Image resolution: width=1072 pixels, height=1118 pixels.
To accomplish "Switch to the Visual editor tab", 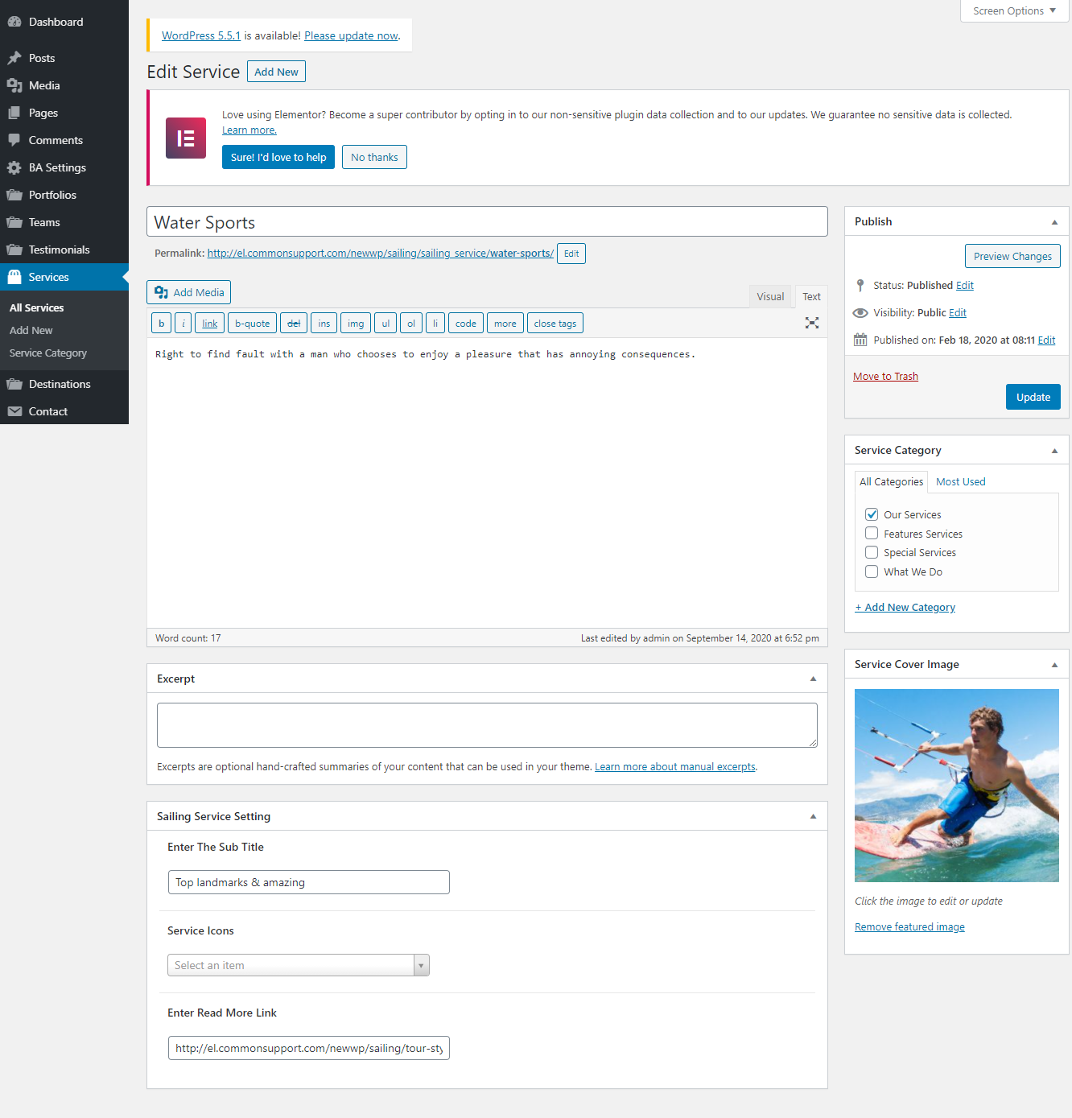I will click(769, 296).
